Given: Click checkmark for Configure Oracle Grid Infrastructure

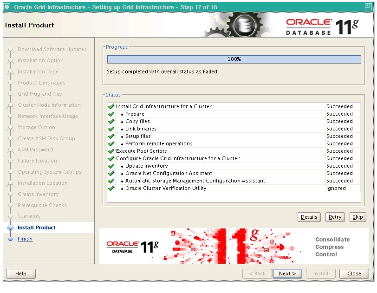Looking at the screenshot, I should pos(111,159).
